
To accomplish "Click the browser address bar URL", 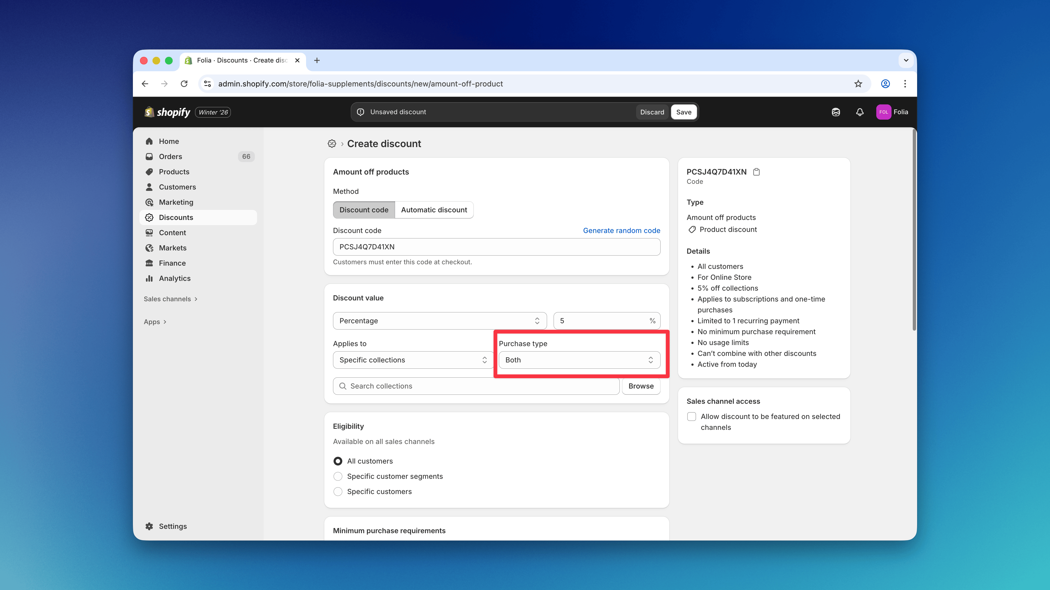I will (x=360, y=84).
